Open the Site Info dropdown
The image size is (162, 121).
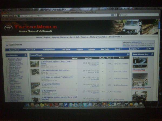pyautogui.click(x=66, y=50)
